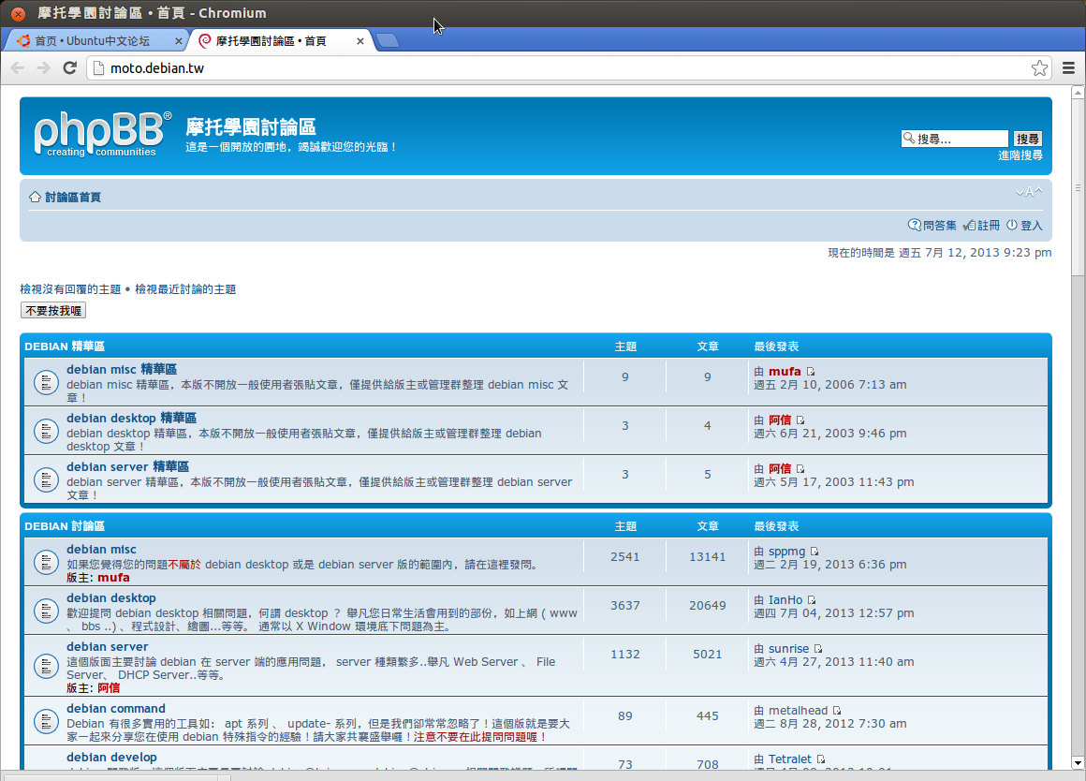
Task: Bookmark this page with the star icon
Action: coord(1039,68)
